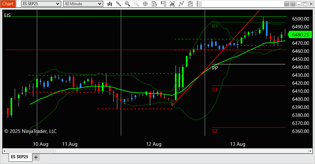Screen dimensions: 315x164
Task: Click the 6420.00 price axis label
Action: 301,83
